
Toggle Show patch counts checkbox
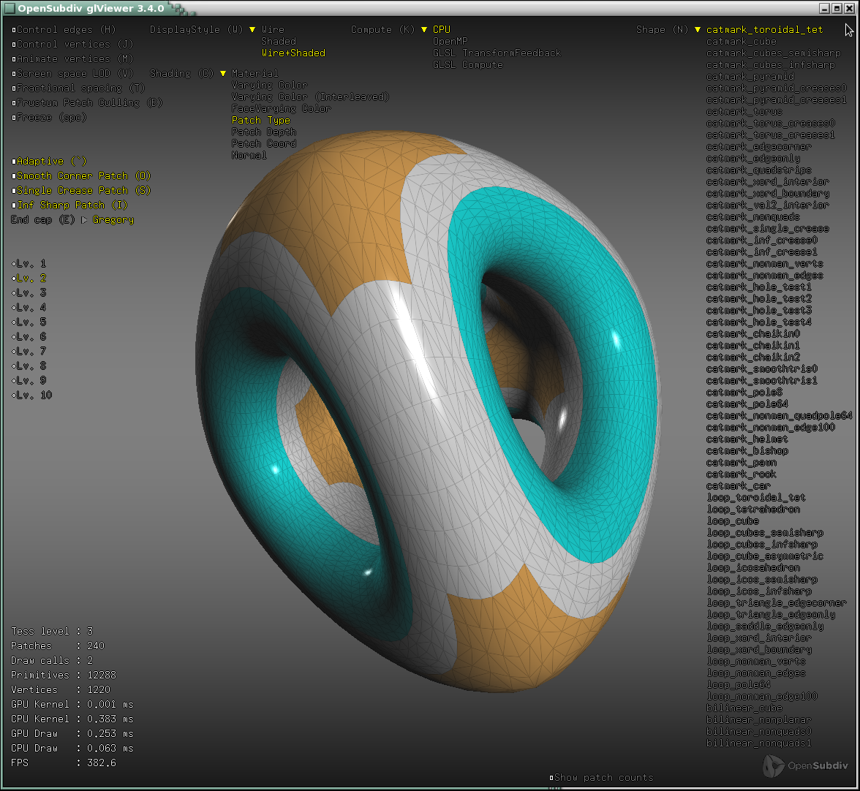551,778
